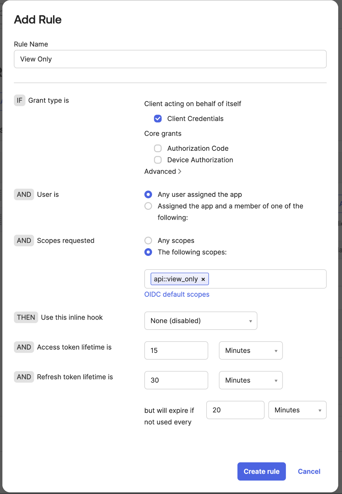Check the Device Authorization grant checkbox

pyautogui.click(x=158, y=160)
